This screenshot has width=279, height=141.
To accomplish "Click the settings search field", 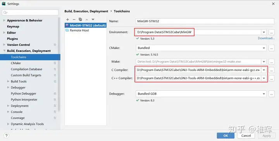I will point(30,12).
